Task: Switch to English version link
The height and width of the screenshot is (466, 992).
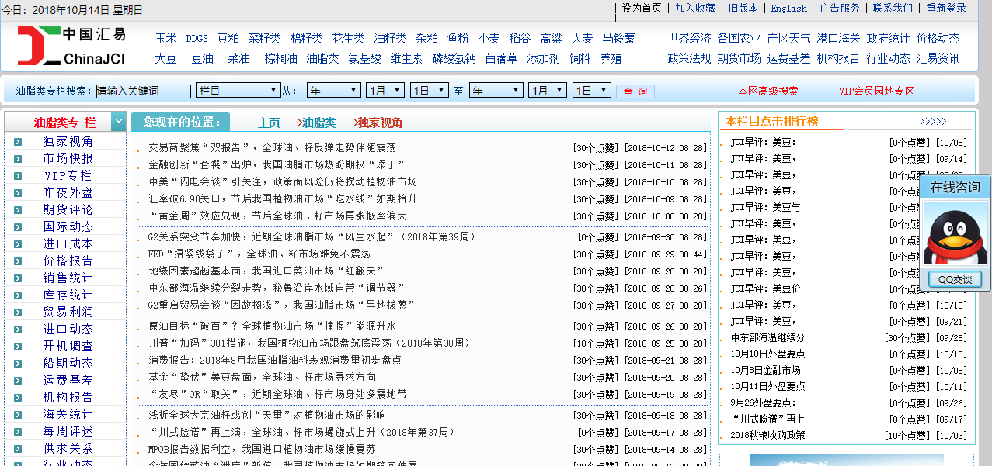Action: click(x=788, y=9)
